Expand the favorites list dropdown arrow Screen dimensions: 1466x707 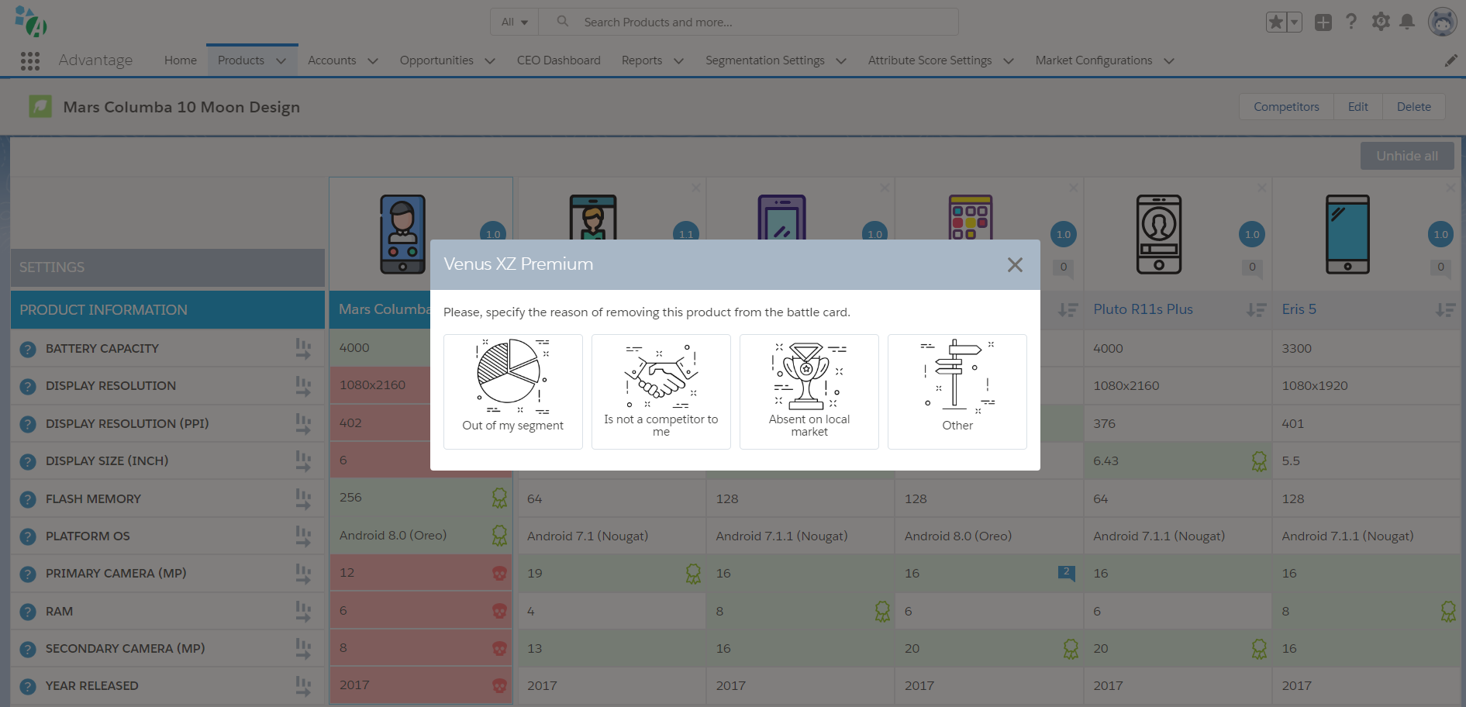click(x=1294, y=22)
